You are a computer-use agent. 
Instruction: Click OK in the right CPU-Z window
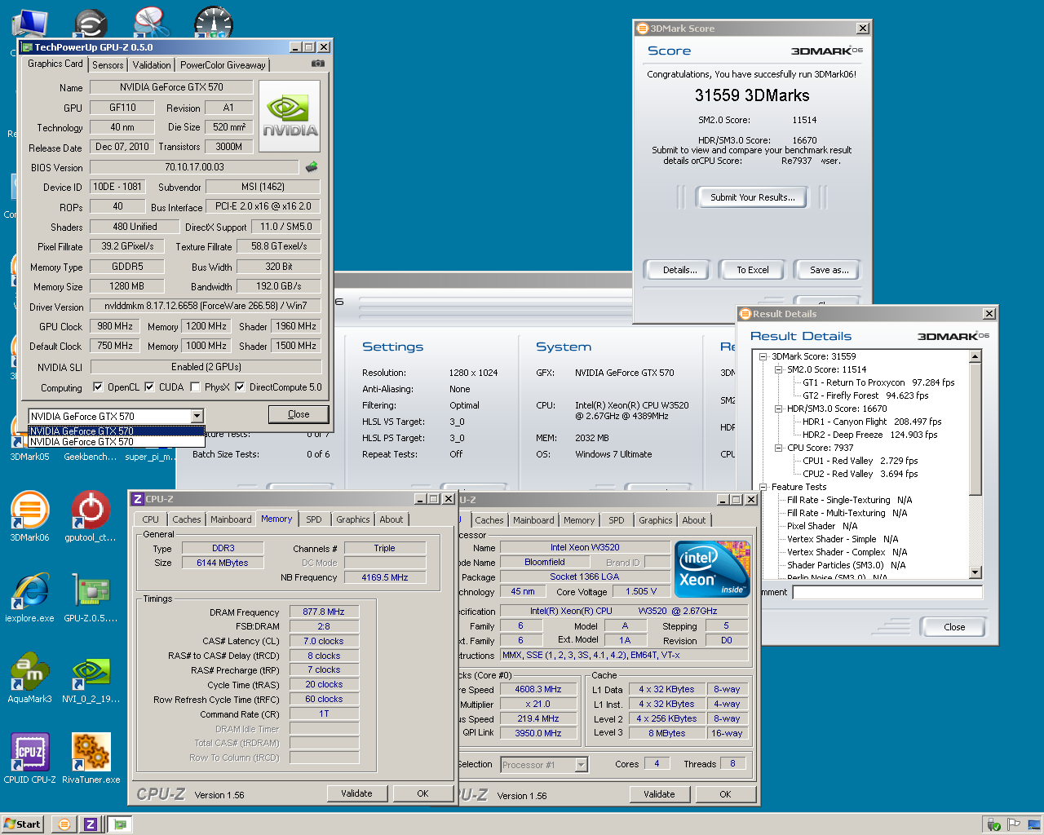pyautogui.click(x=725, y=794)
